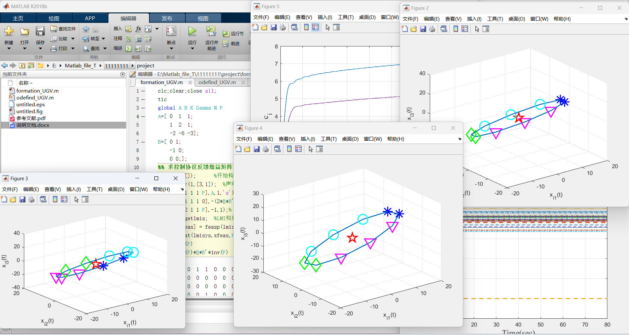Click the Find Files (查找文件) button
This screenshot has width=629, height=335.
[63, 29]
